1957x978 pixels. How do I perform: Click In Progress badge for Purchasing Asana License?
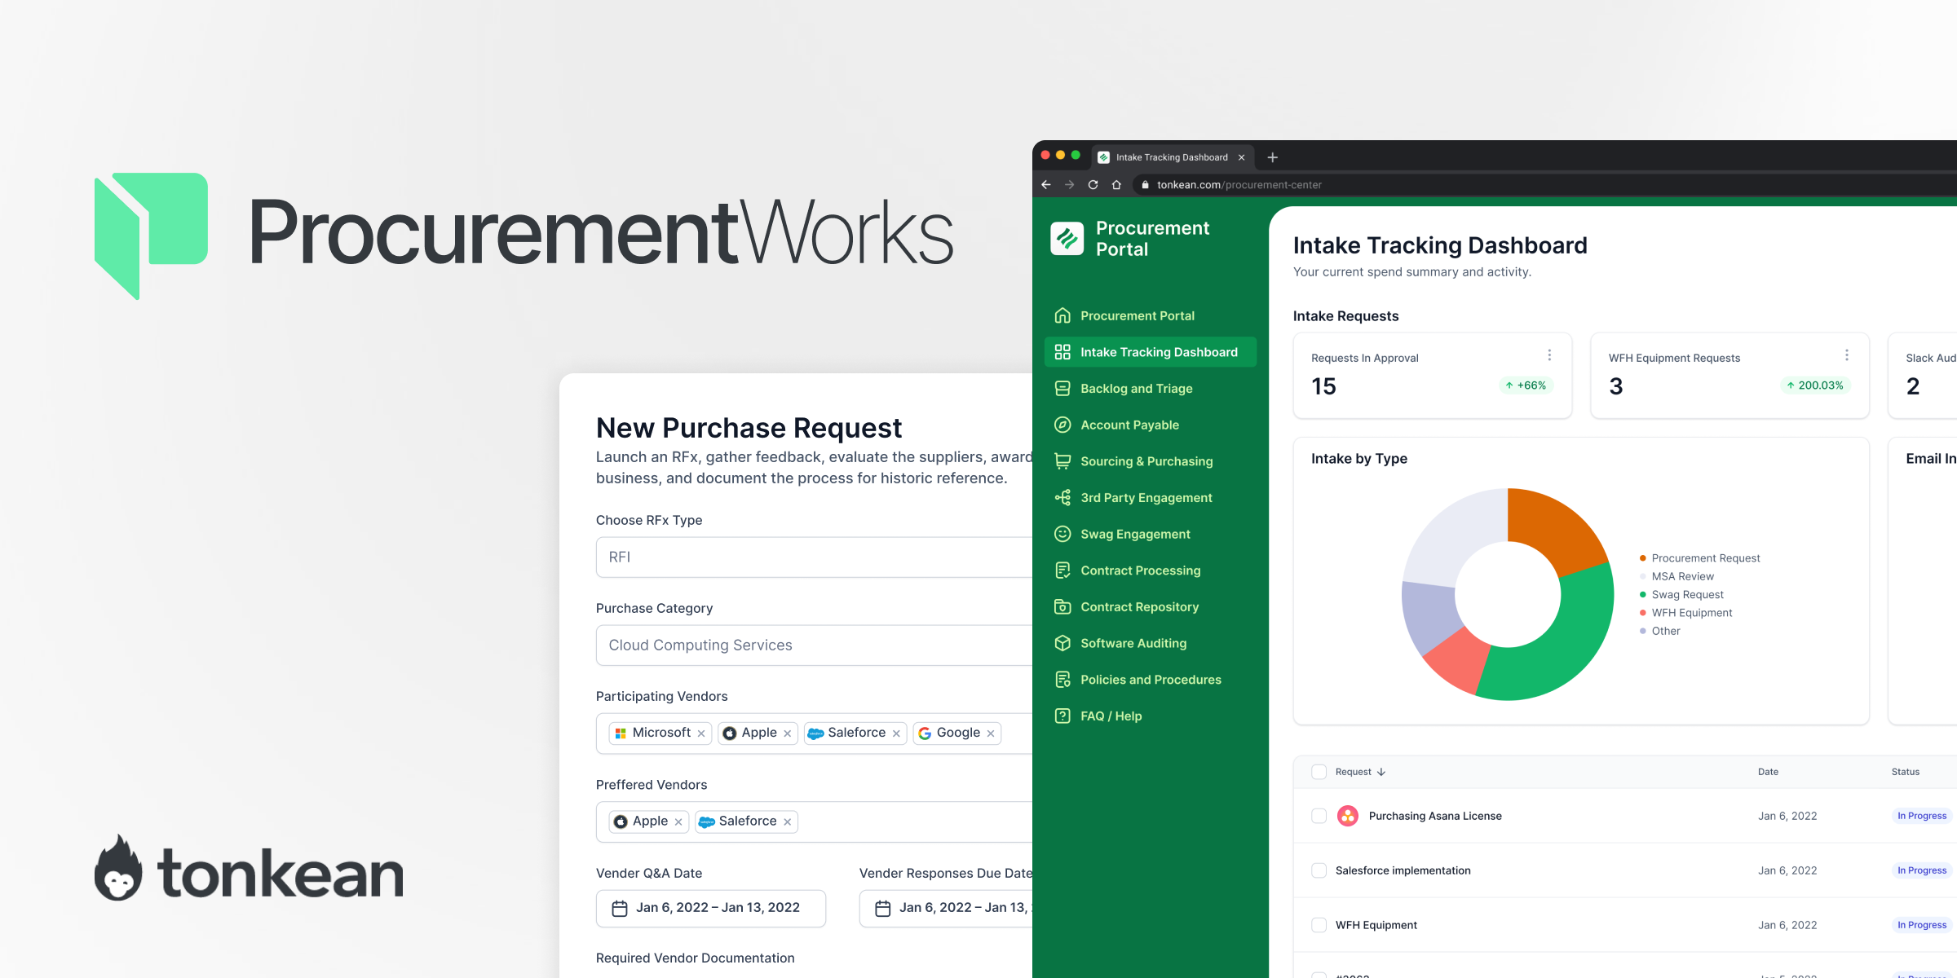coord(1922,816)
